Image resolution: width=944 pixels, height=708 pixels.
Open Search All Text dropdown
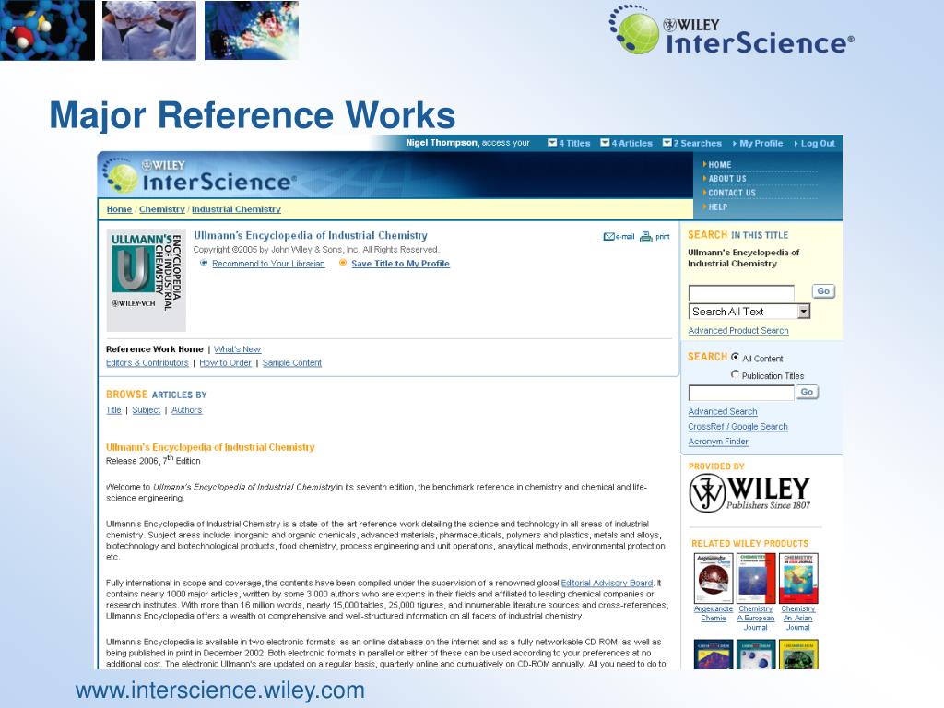click(x=749, y=312)
